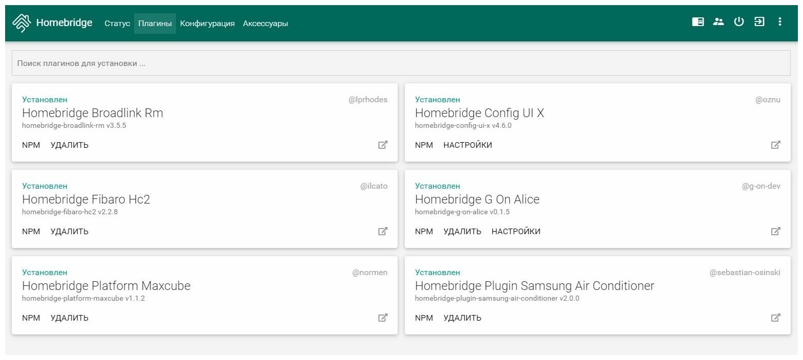
Task: Click УДАЛИТЬ for Homebridge Broadlink Rm
Action: (70, 145)
